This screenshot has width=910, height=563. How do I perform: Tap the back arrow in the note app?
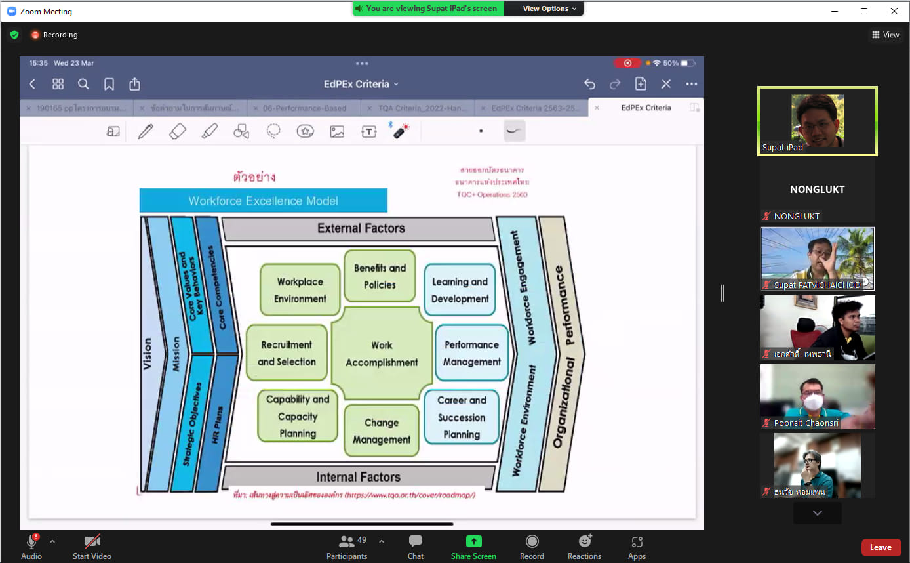[32, 84]
